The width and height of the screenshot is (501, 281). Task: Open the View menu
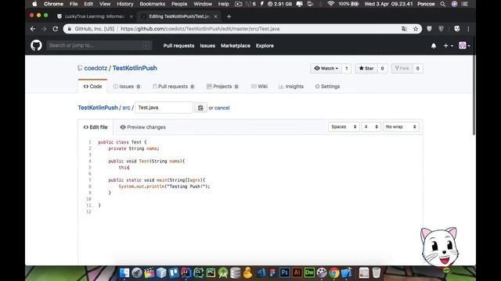click(x=104, y=4)
